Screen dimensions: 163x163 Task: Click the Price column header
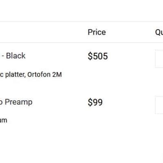(x=97, y=32)
